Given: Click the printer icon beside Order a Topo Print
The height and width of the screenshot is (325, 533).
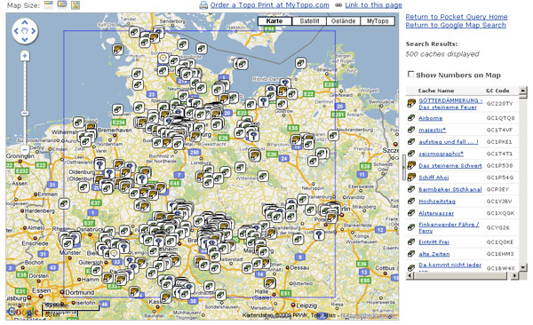Looking at the screenshot, I should coord(203,5).
